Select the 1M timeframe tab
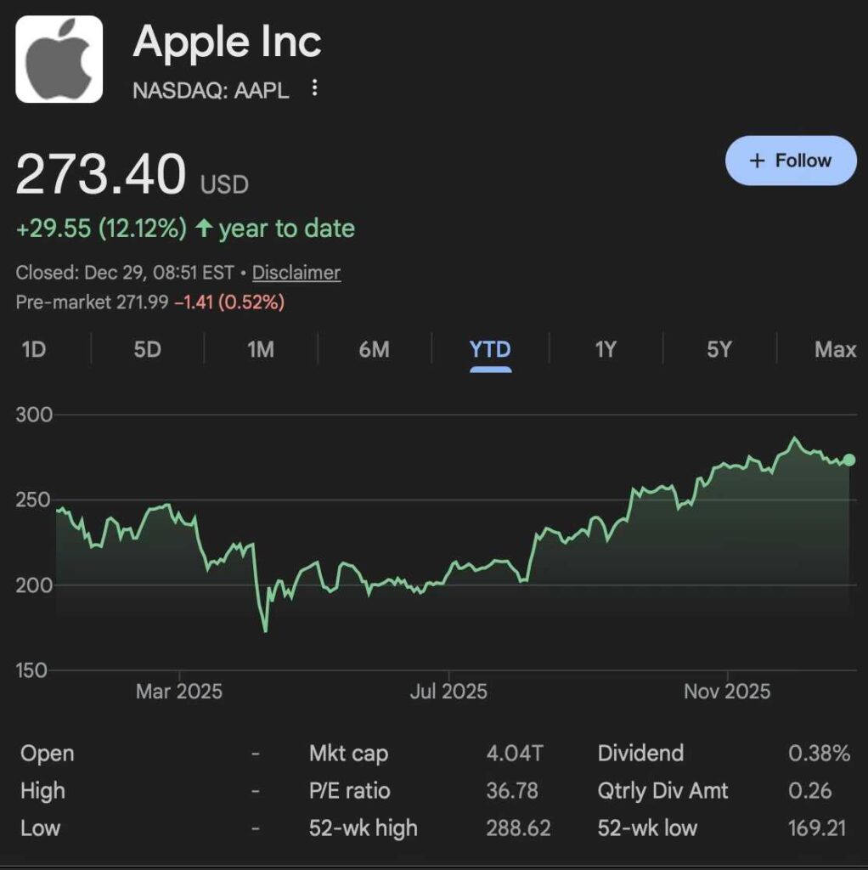868x870 pixels. pyautogui.click(x=260, y=349)
